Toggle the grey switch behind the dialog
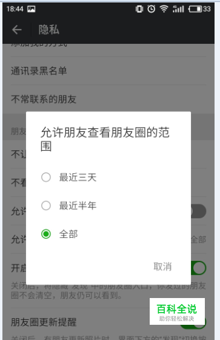The height and width of the screenshot is (340, 220). 198,211
